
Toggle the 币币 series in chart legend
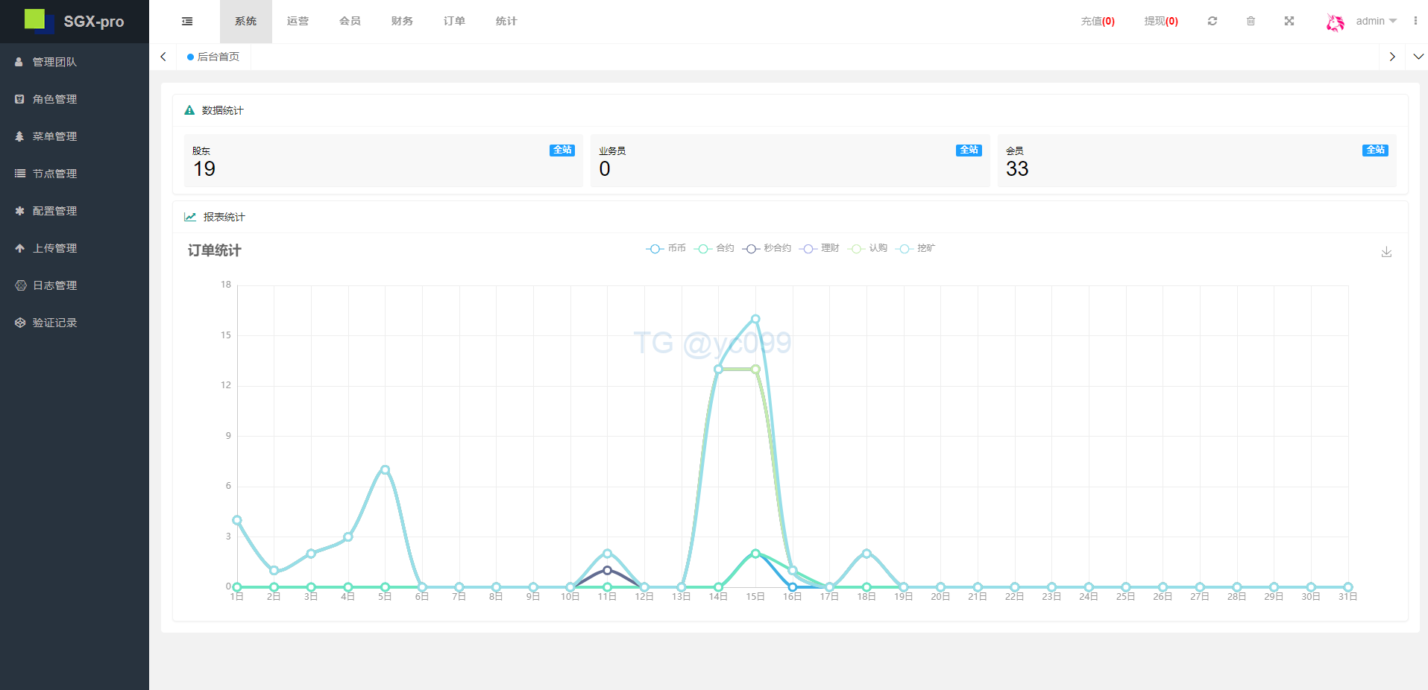pos(666,248)
